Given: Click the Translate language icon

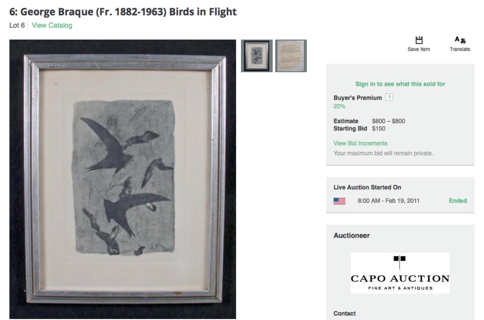Looking at the screenshot, I should (x=460, y=40).
